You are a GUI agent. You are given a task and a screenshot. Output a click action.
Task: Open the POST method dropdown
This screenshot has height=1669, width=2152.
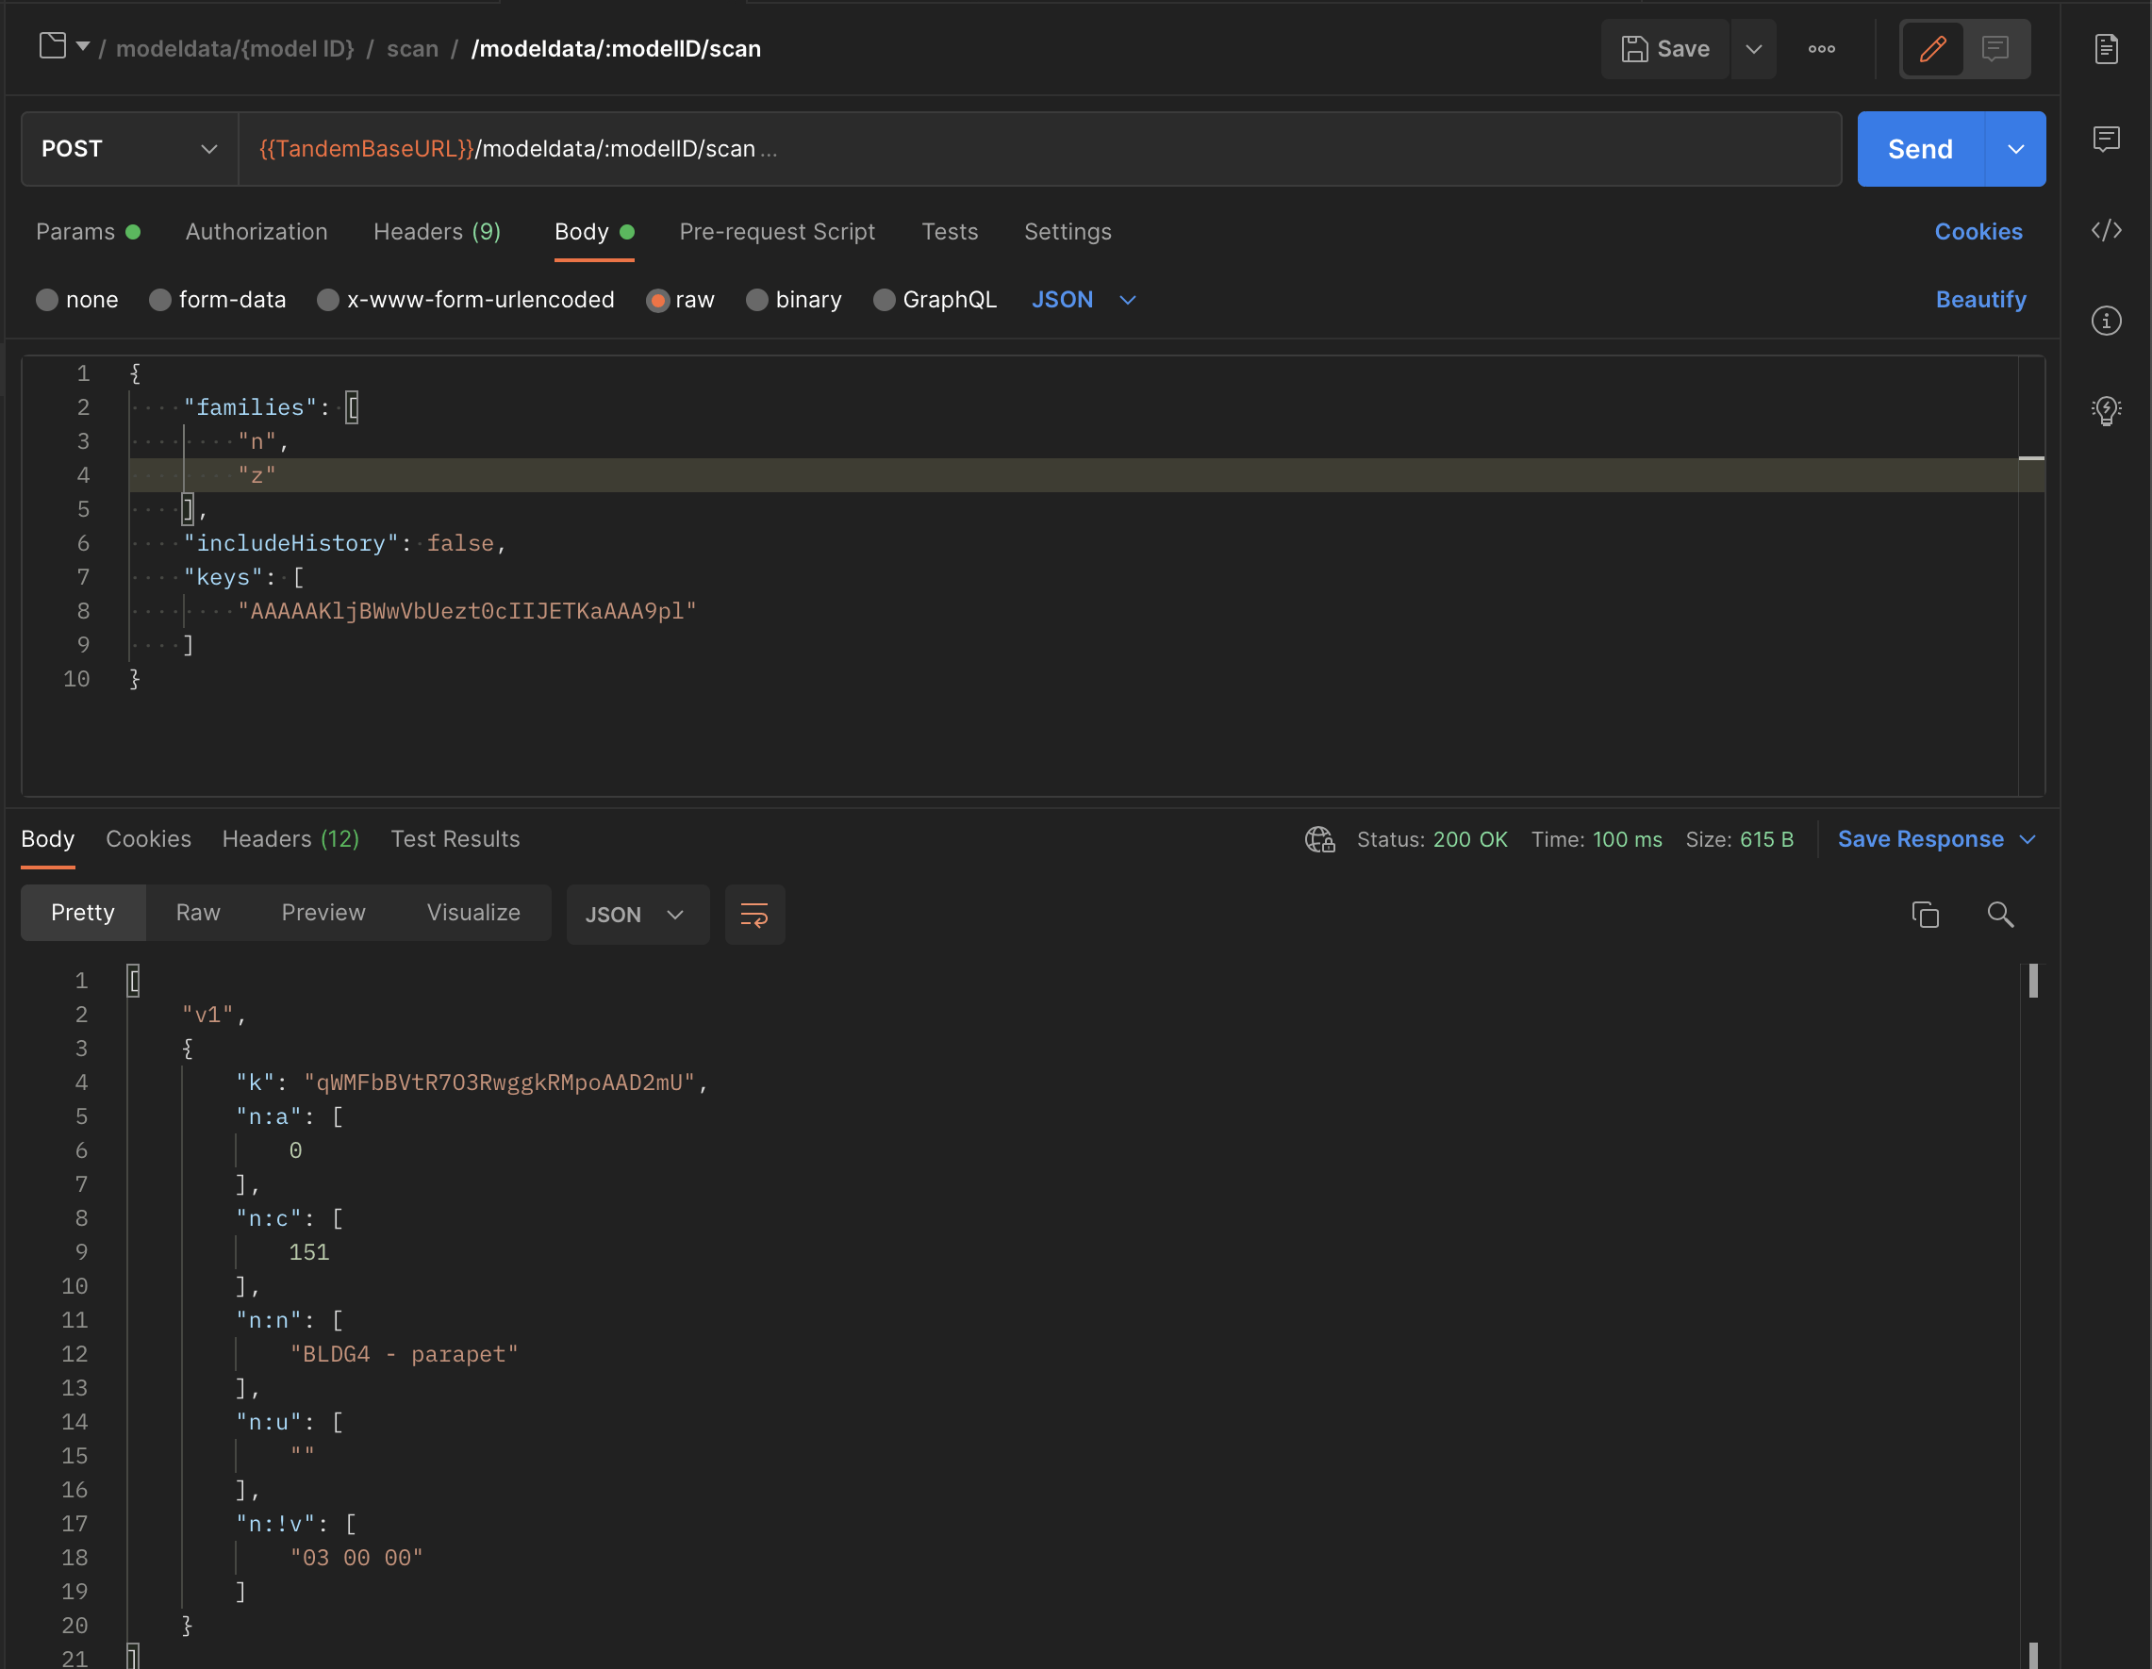(129, 149)
